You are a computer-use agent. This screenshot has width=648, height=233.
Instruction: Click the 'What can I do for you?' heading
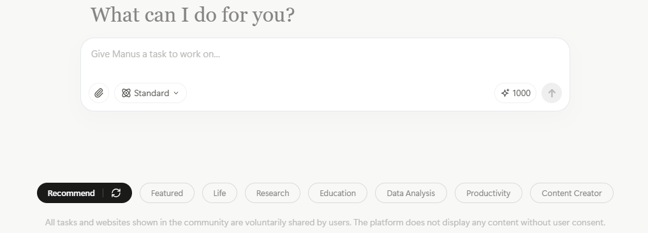(193, 15)
